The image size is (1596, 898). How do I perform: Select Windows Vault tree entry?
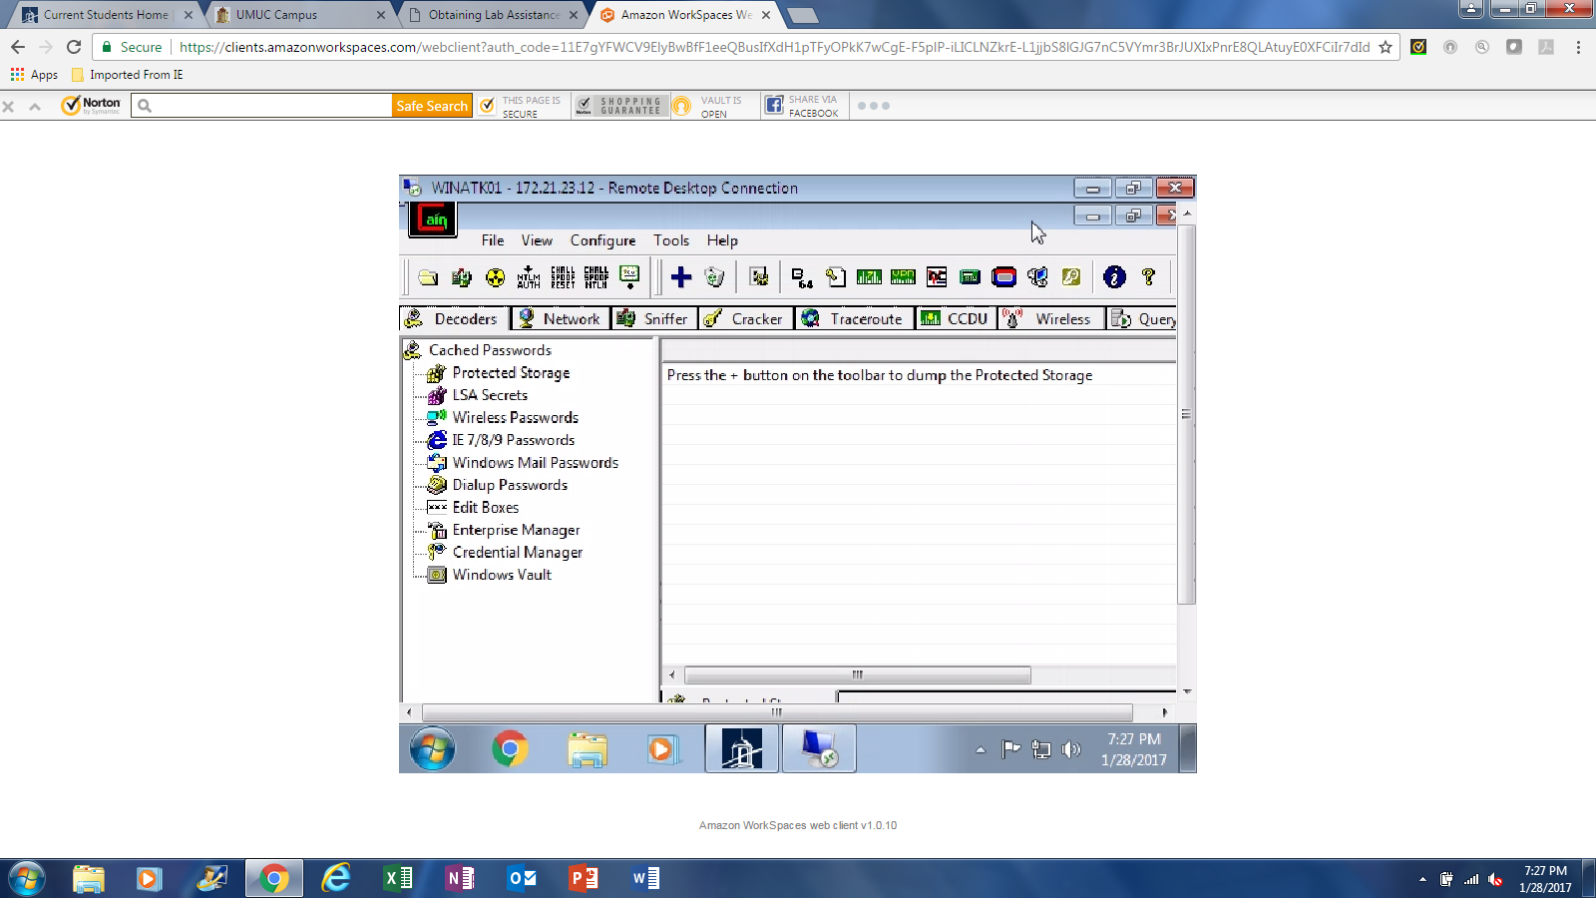(x=502, y=575)
